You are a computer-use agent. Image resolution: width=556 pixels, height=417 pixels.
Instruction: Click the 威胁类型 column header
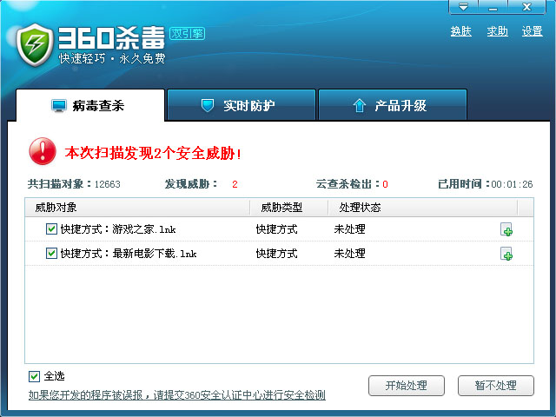[x=289, y=208]
